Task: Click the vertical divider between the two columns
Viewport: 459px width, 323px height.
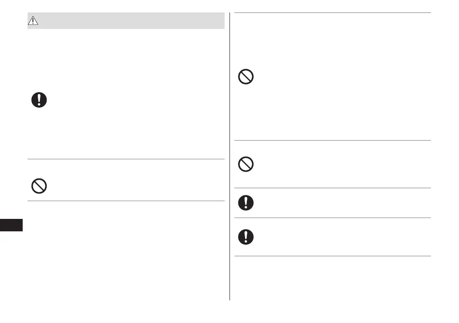Action: click(230, 156)
